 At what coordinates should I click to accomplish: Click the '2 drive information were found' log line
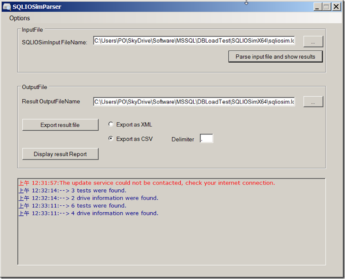(88, 198)
